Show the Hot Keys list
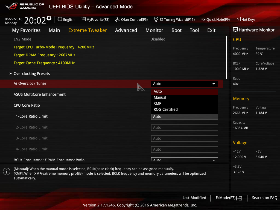Viewport: 280px width, 210px height. tap(246, 19)
